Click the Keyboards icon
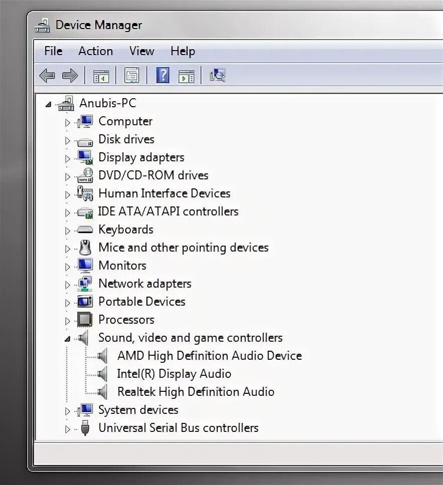The image size is (443, 485). [x=85, y=229]
